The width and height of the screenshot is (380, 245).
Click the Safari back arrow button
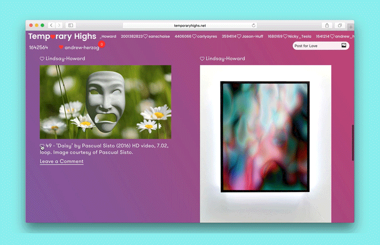pos(52,25)
